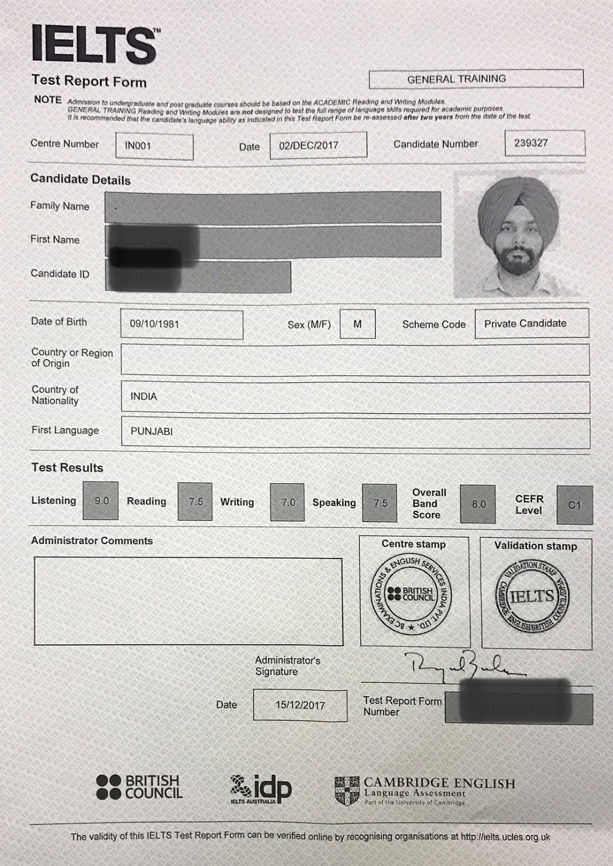Click the Overall Band Score 8.0 box
The image size is (613, 866).
(x=478, y=504)
